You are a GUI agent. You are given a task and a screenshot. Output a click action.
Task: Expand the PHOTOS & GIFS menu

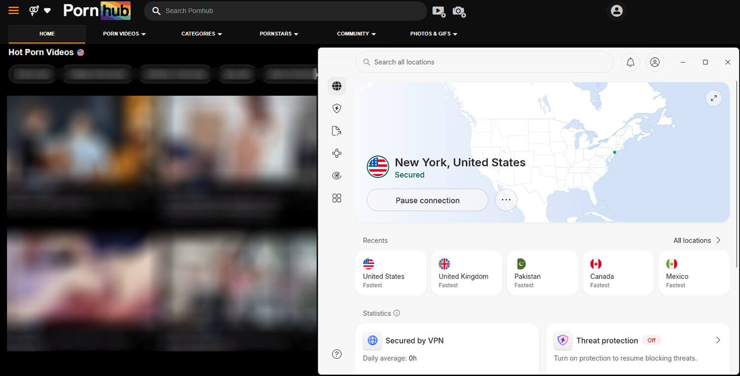[x=434, y=34]
